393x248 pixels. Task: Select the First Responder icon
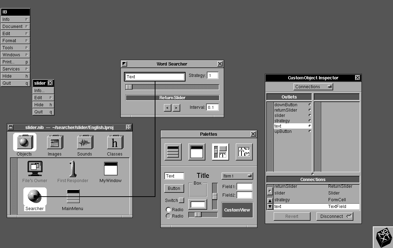coord(73,169)
